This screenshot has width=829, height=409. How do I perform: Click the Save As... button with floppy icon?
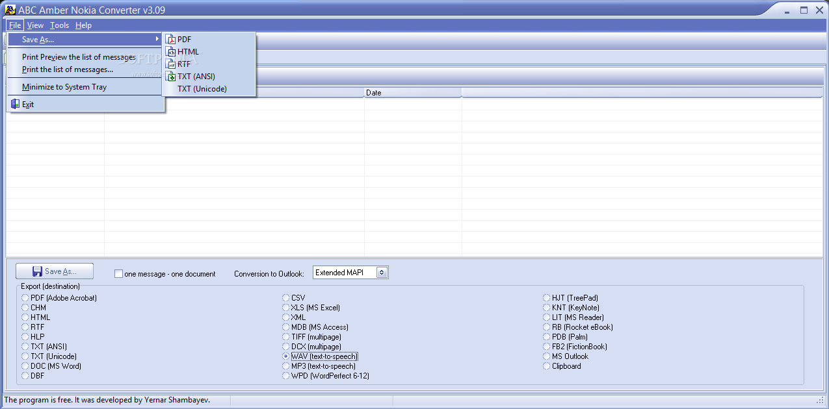point(55,271)
